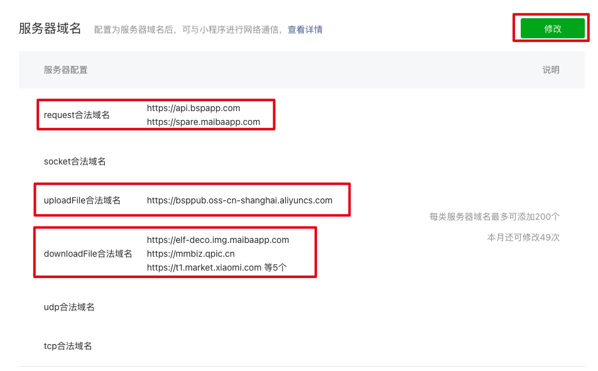Click the tcp合法域名 label
The image size is (598, 371).
coord(68,346)
